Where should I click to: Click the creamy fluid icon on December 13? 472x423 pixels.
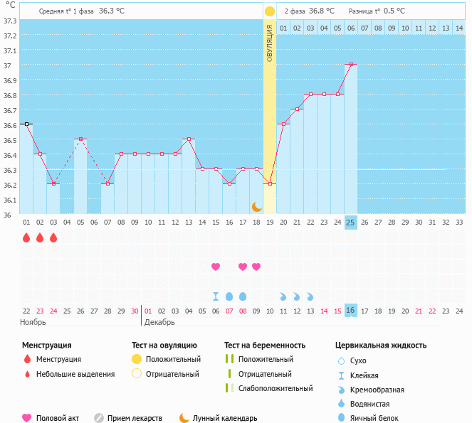310,296
